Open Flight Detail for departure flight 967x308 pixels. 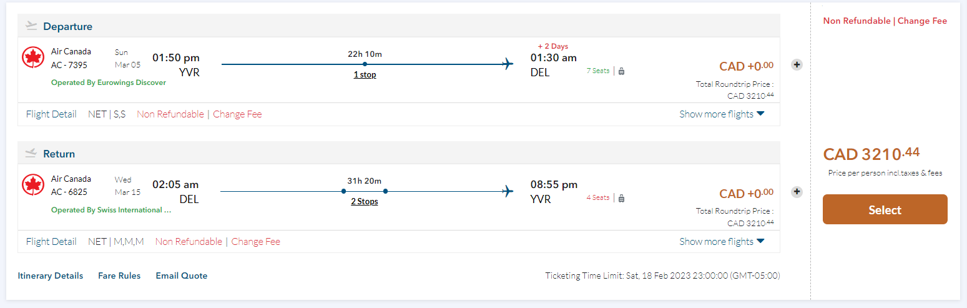(x=51, y=114)
